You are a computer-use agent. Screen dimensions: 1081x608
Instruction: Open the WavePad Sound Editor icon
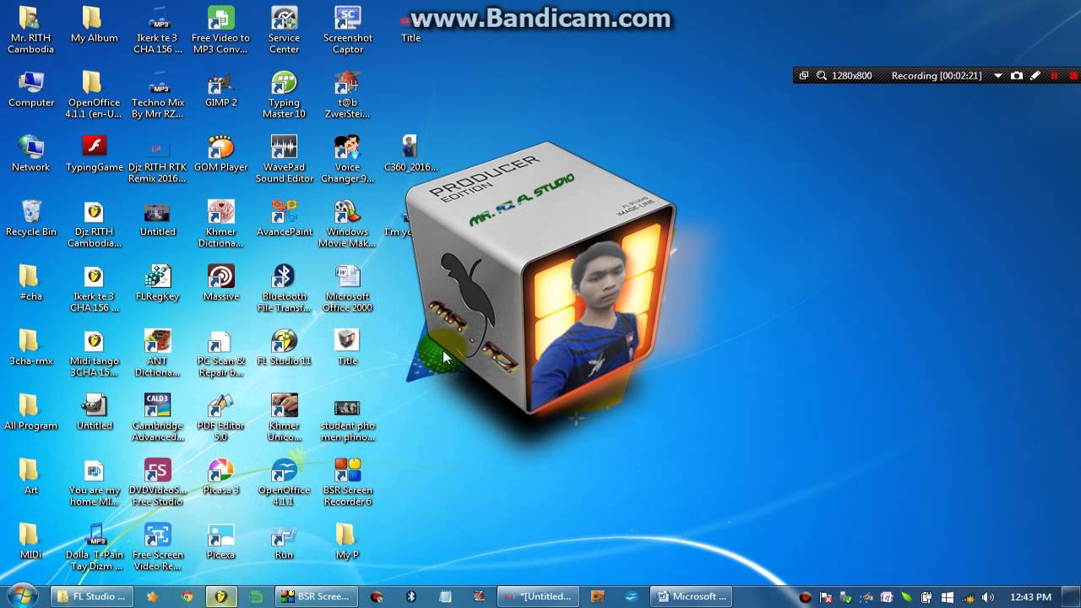pyautogui.click(x=284, y=160)
